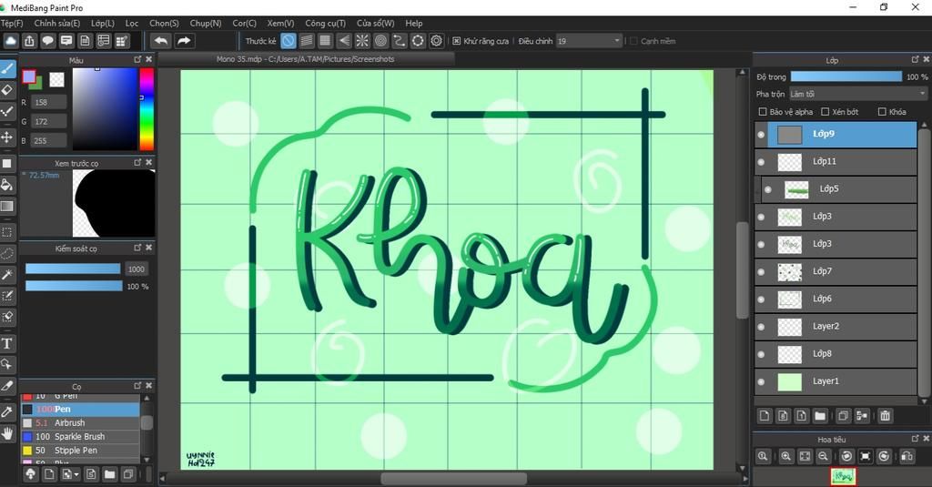Click the horizontal canvas scrollbar
This screenshot has width=932, height=487.
tap(453, 478)
